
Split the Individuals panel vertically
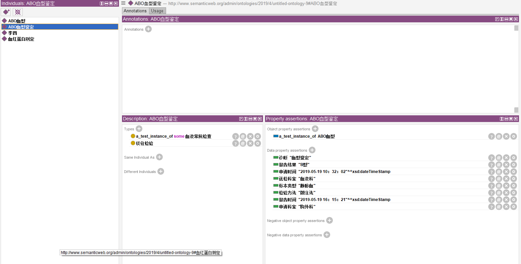(x=102, y=3)
